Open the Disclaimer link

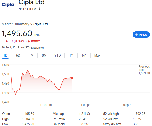pyautogui.click(x=37, y=48)
